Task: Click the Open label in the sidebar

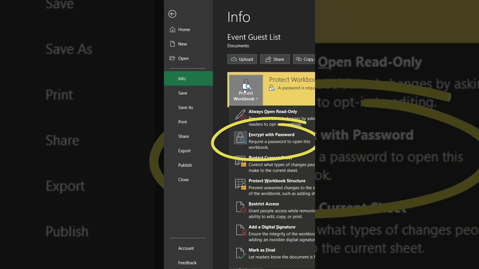Action: pos(183,58)
